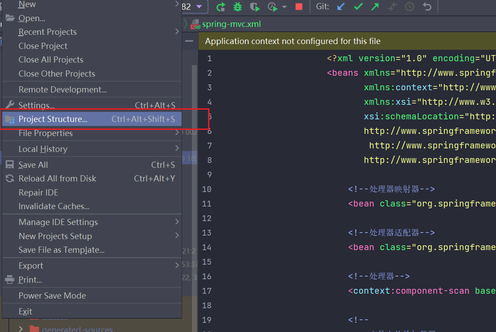Click the Rerun green arrow icon
This screenshot has width=496, height=332.
[220, 7]
